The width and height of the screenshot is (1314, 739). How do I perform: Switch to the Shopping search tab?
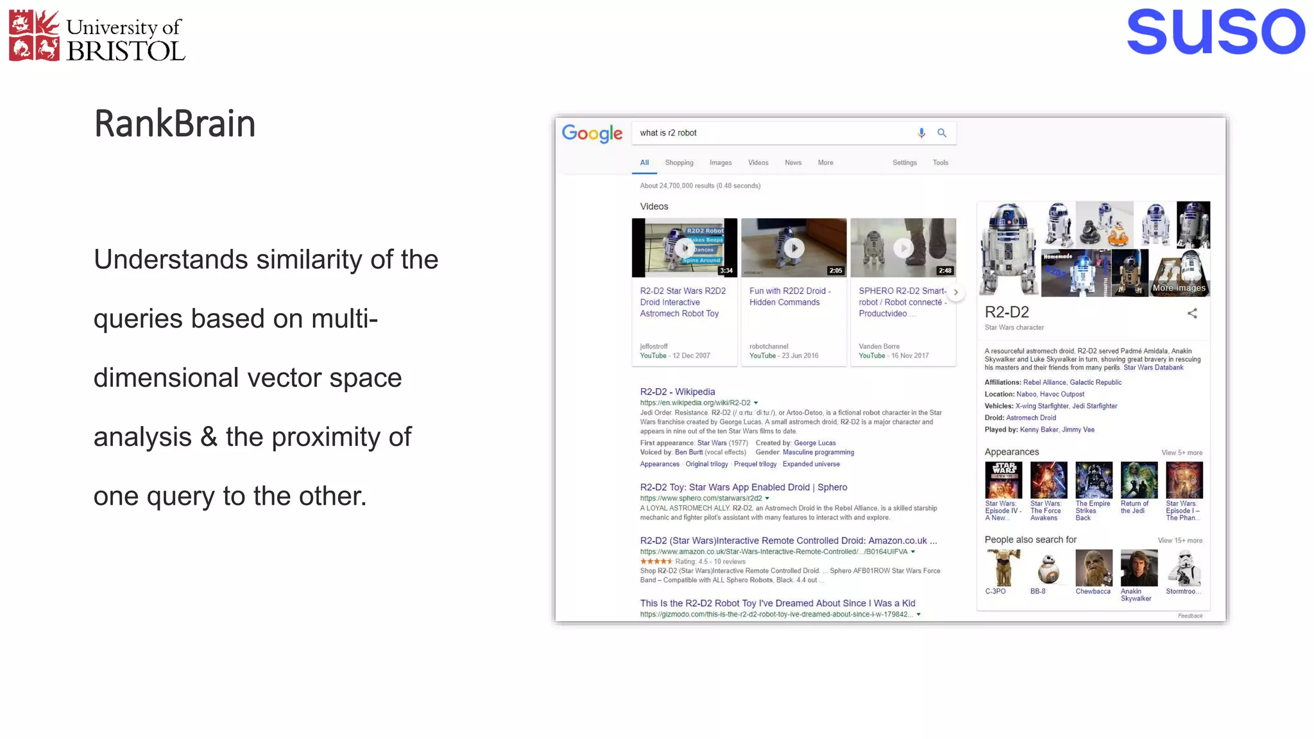(679, 163)
